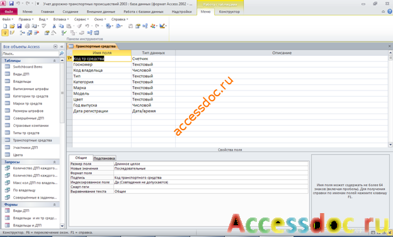The height and width of the screenshot is (237, 393).
Task: Collapse the navigation pane with the « button
Action: 62,47
